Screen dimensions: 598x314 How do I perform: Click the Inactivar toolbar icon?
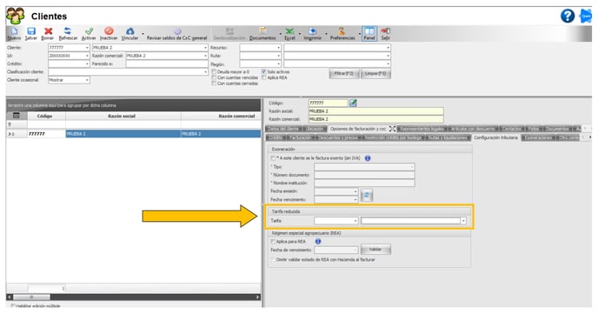(109, 34)
